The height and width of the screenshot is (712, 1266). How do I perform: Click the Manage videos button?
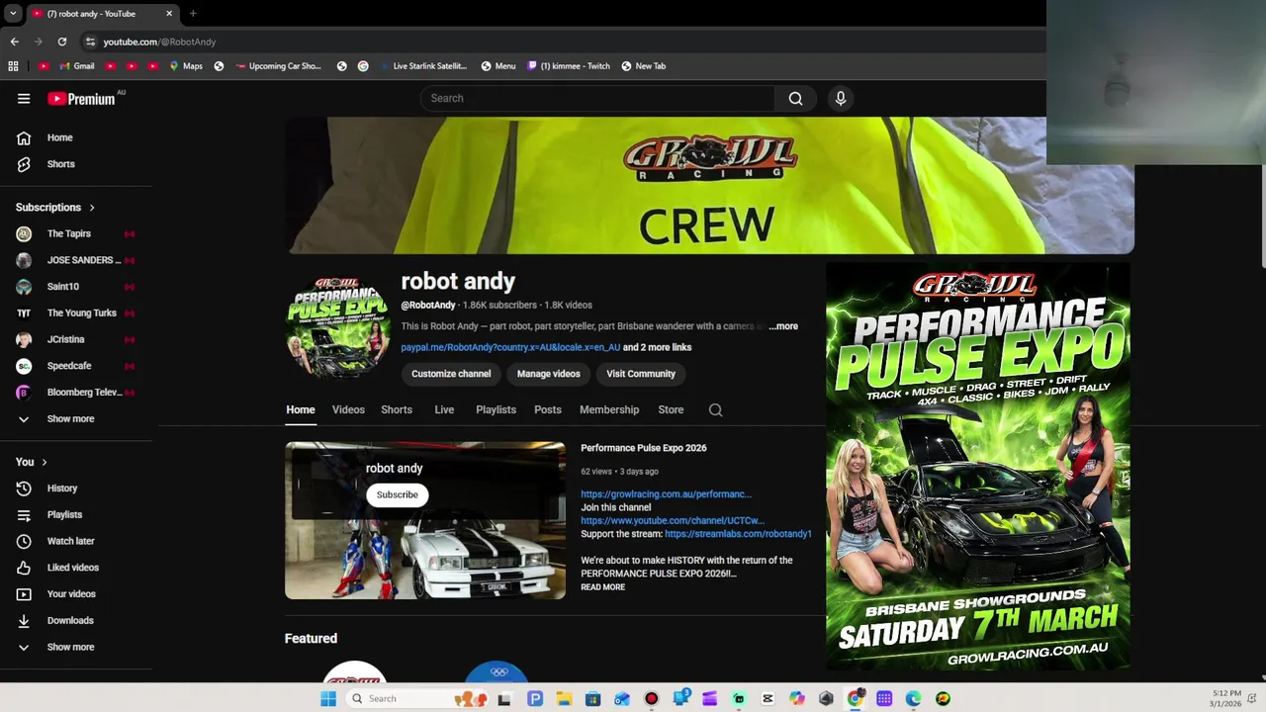[x=548, y=374]
